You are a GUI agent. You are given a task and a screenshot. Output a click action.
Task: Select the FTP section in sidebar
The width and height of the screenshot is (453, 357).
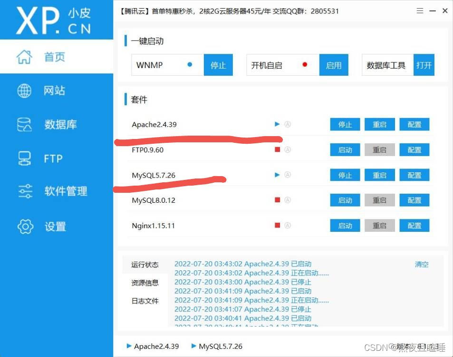52,158
